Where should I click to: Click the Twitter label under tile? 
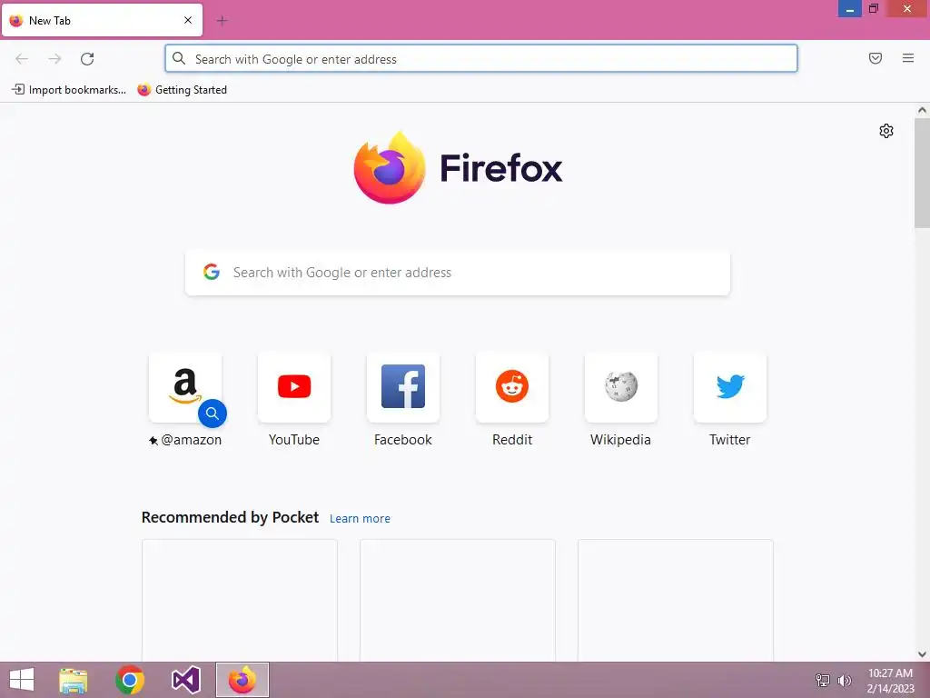(729, 440)
